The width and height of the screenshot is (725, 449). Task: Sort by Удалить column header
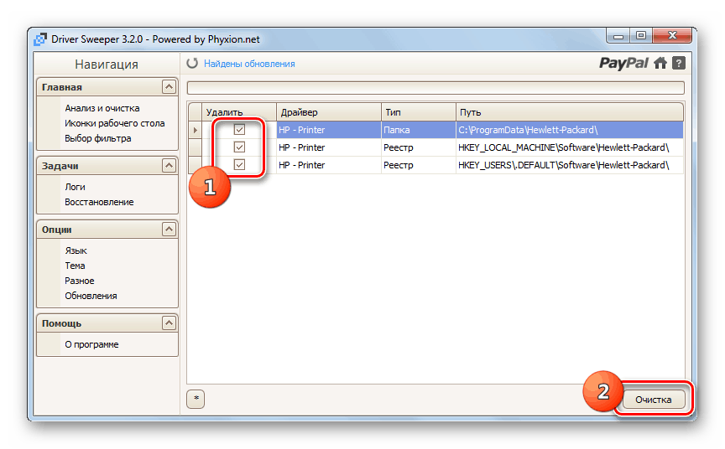[x=239, y=112]
